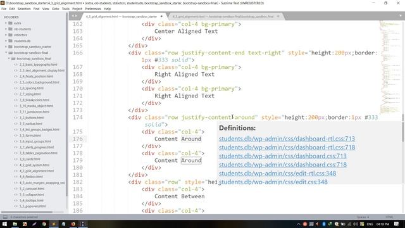This screenshot has height=228, width=405.
Task: Expand the ob-students folder
Action: [x=6, y=29]
